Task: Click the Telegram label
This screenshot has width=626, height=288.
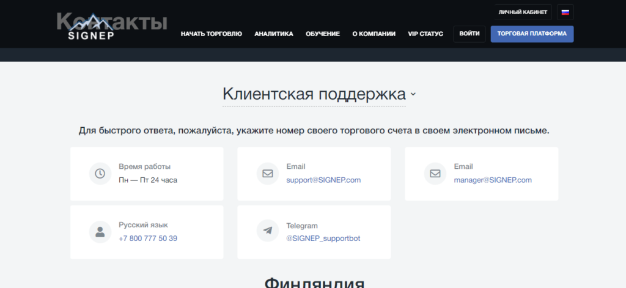Action: 302,226
